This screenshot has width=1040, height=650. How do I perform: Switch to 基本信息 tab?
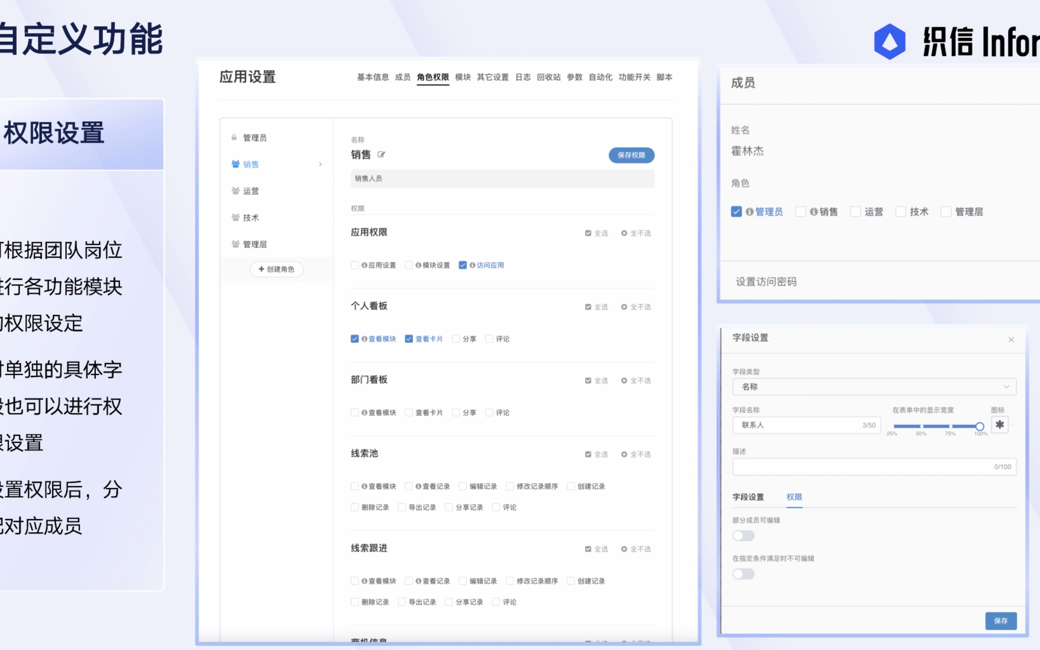373,77
